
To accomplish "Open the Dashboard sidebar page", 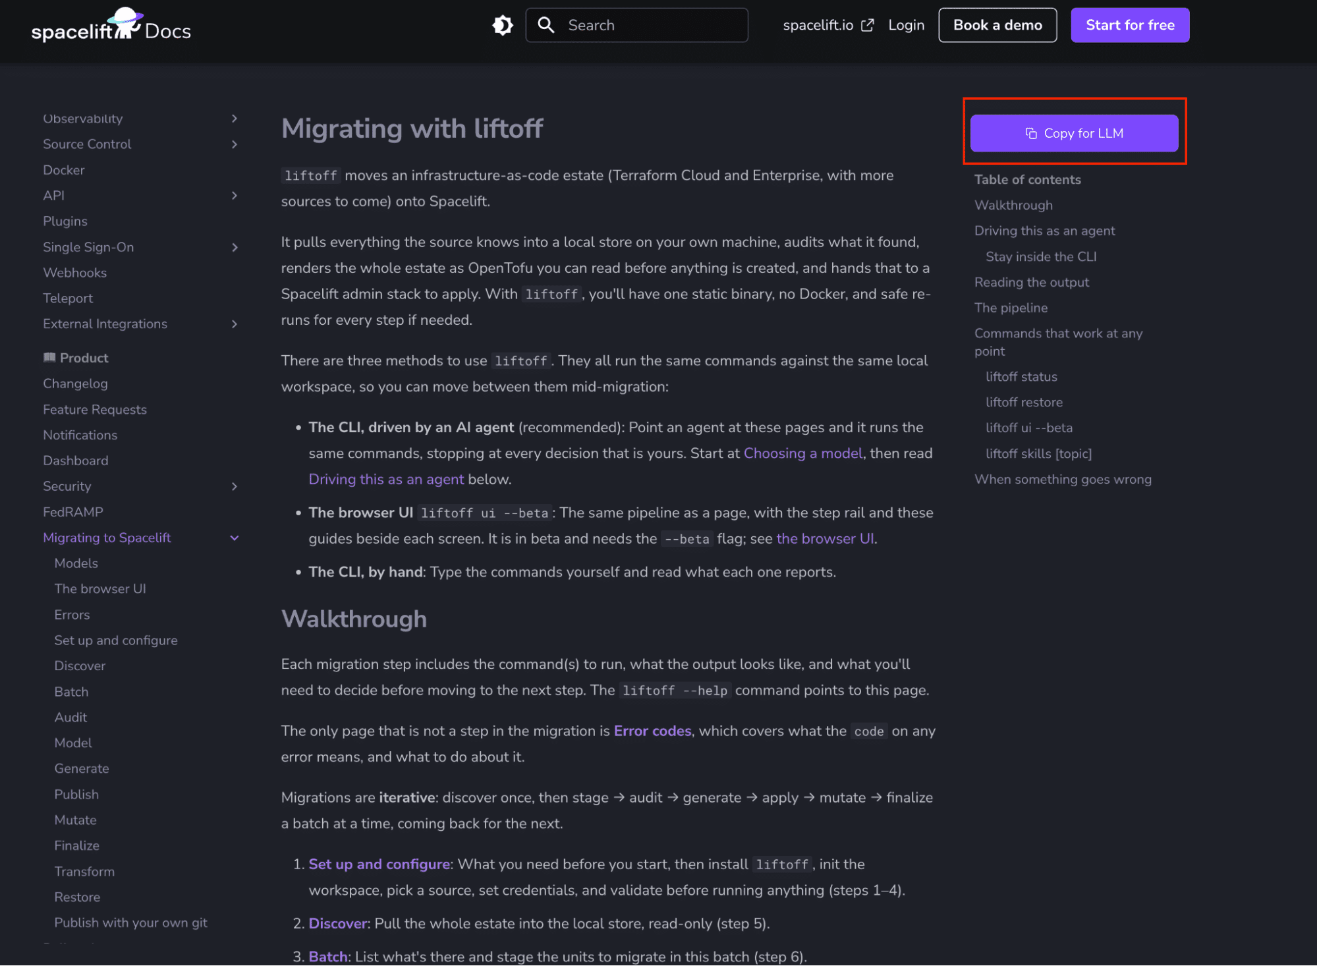I will (x=76, y=461).
